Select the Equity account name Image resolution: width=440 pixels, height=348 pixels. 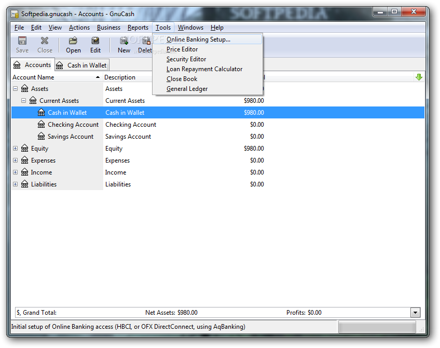(39, 149)
